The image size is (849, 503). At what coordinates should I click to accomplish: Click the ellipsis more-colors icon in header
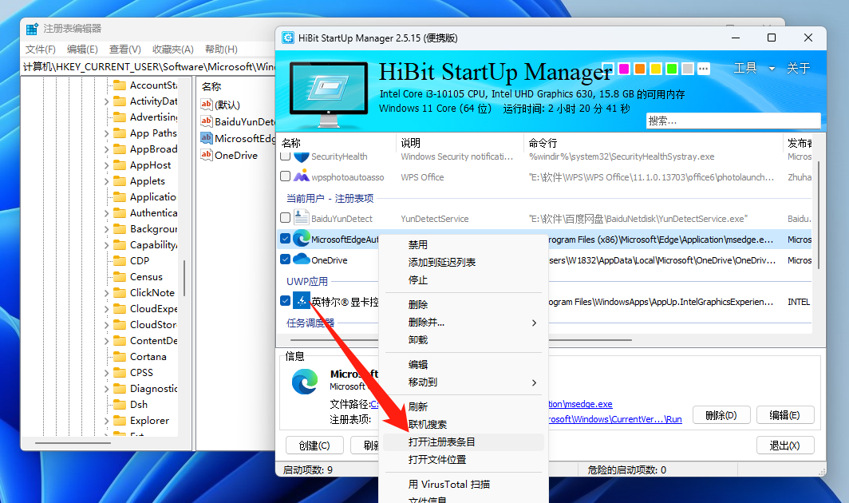(703, 69)
